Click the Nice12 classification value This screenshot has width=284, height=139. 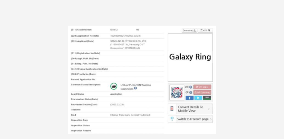click(114, 30)
